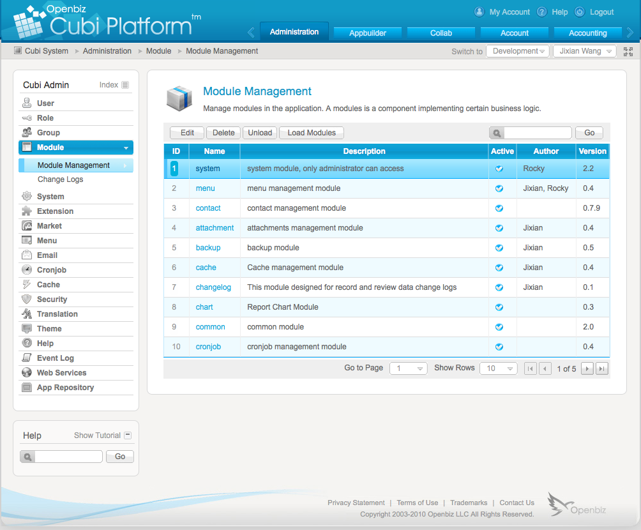Screen dimensions: 641x530
Task: Switch to the Accounting tab
Action: [x=587, y=31]
